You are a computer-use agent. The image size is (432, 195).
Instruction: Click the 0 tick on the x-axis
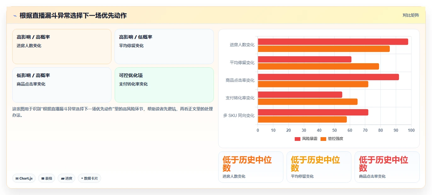pos(258,130)
